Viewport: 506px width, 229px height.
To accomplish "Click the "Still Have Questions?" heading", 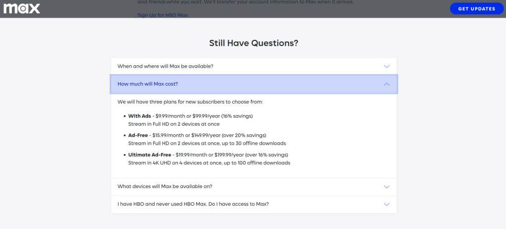I will coord(253,43).
